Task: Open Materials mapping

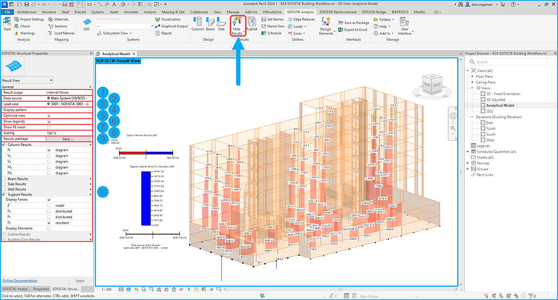Action: [x=58, y=19]
